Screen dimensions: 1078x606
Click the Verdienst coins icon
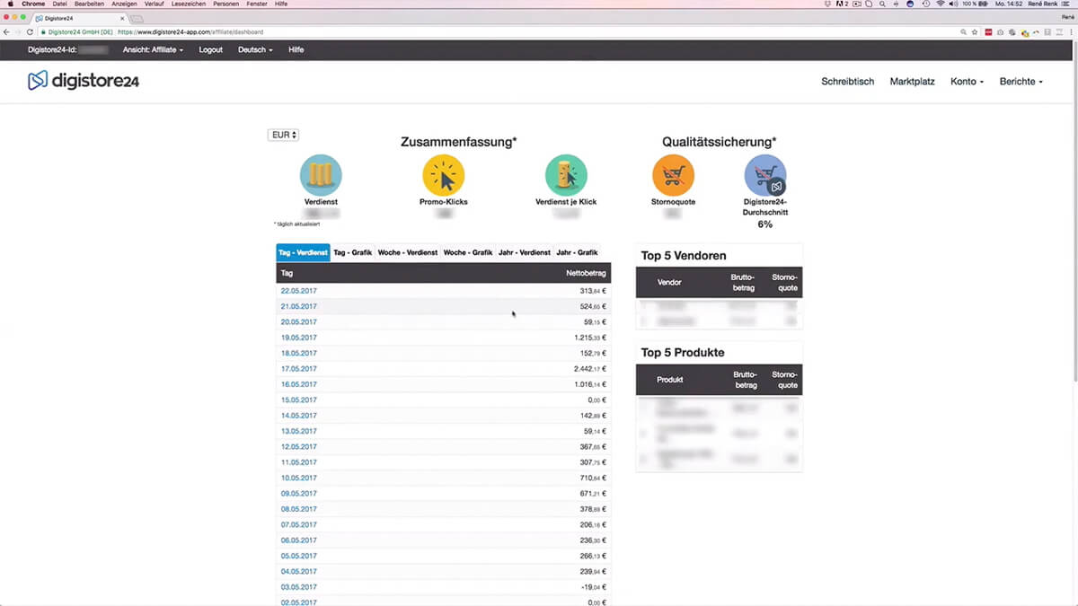(x=321, y=175)
